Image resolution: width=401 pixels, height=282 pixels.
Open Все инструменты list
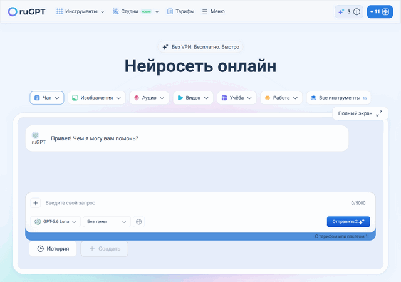[338, 98]
